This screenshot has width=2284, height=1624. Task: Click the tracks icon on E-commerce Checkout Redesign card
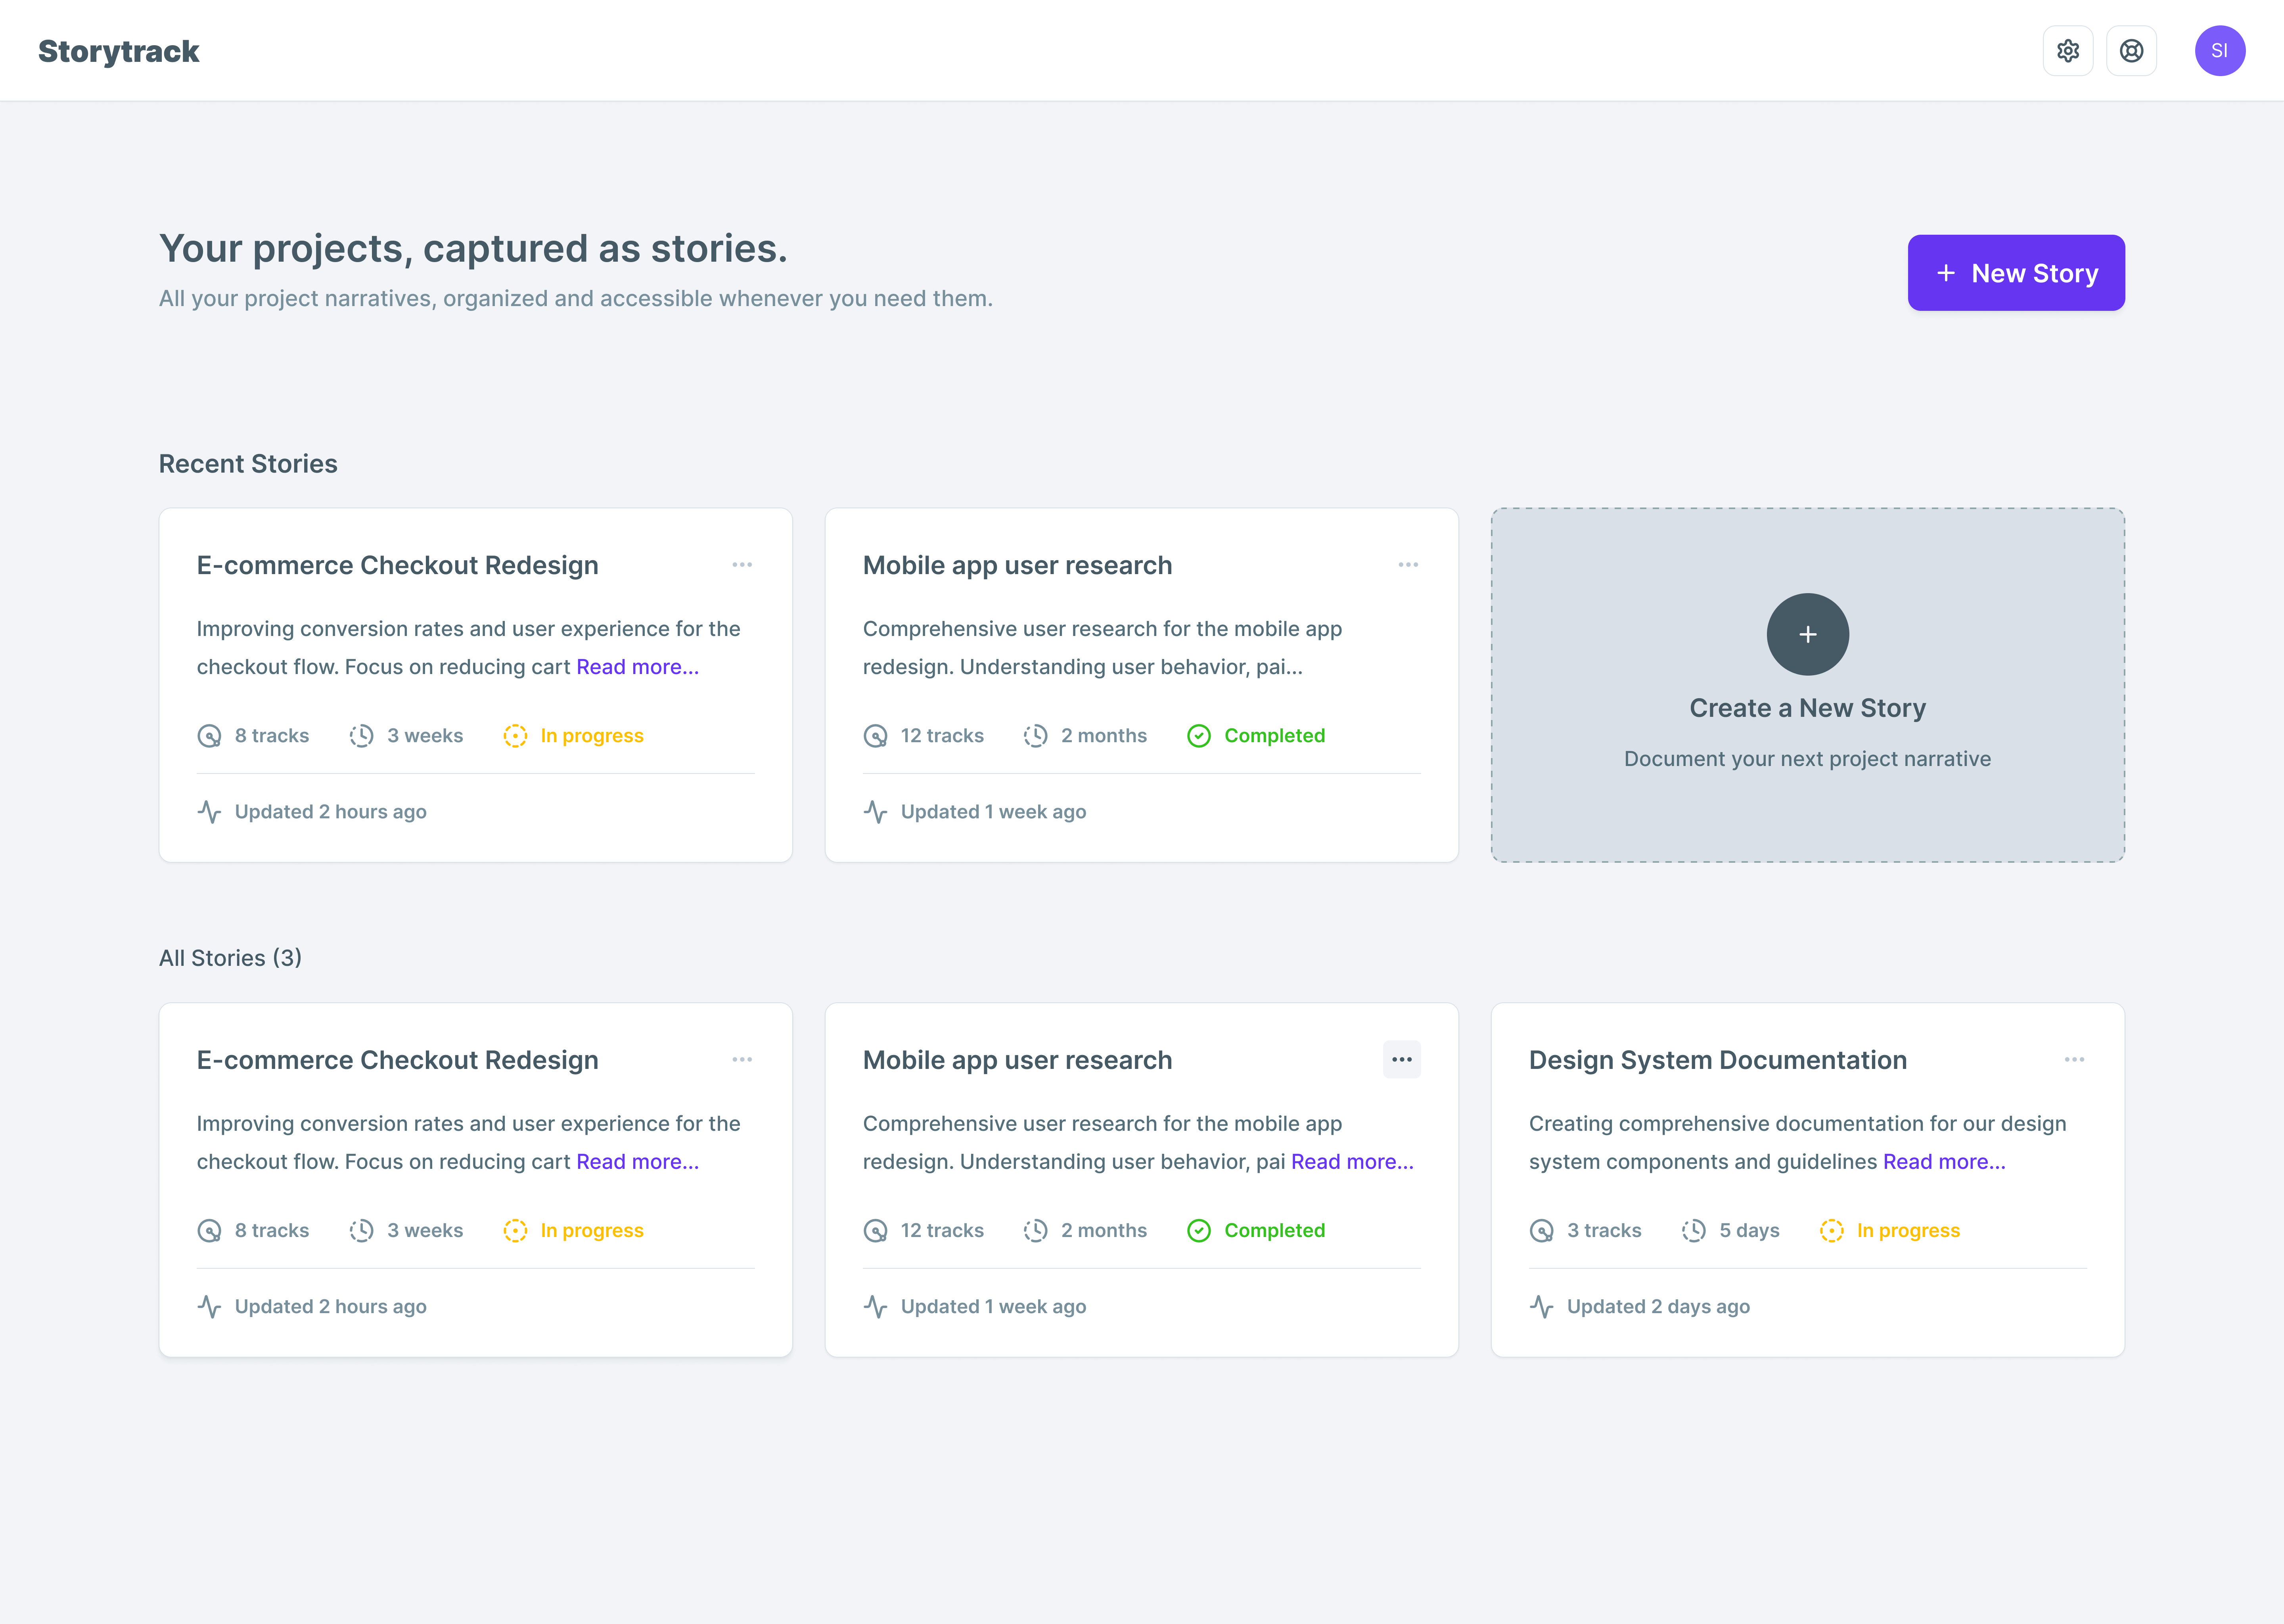[209, 735]
